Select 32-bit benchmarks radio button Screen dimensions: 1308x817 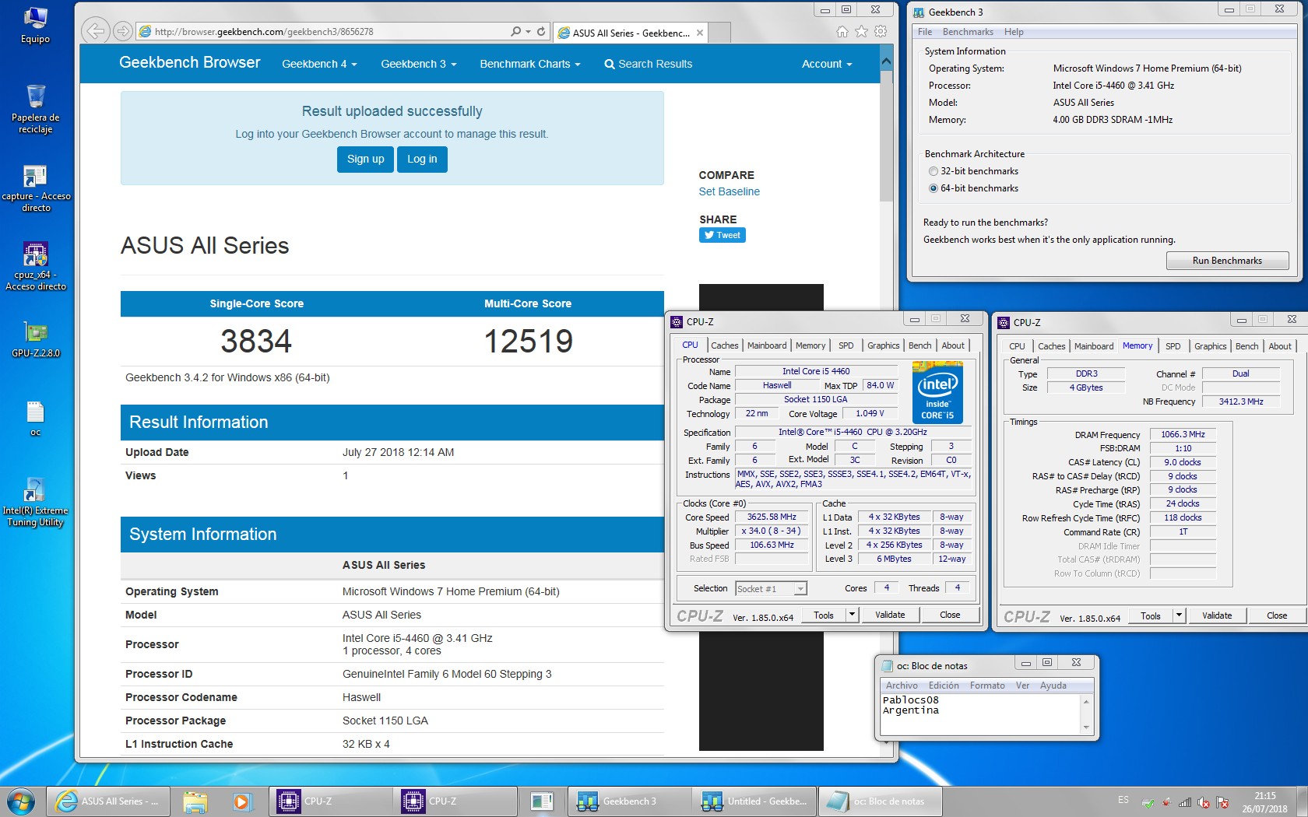coord(934,171)
